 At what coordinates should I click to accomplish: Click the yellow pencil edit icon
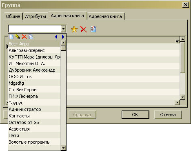(18, 37)
